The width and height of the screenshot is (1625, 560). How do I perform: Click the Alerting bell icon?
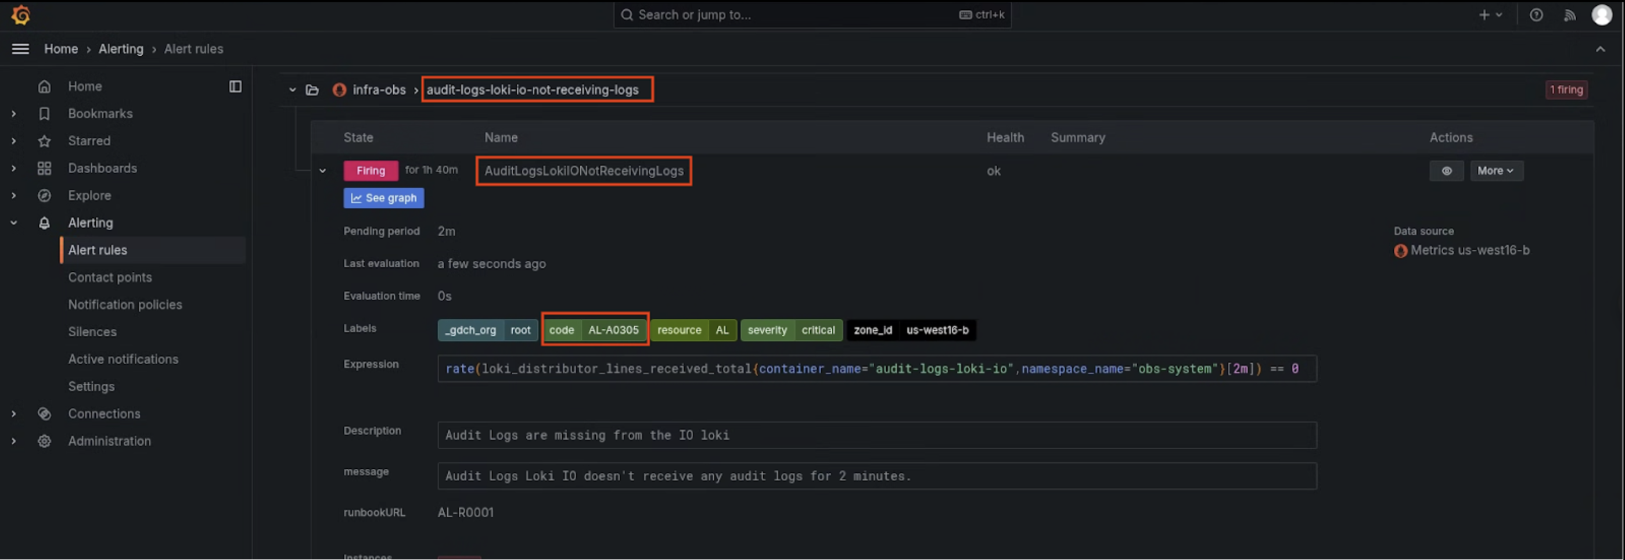(44, 222)
